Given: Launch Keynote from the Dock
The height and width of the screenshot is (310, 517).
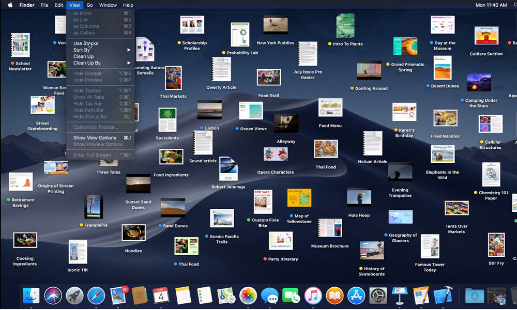Looking at the screenshot, I should (399, 296).
